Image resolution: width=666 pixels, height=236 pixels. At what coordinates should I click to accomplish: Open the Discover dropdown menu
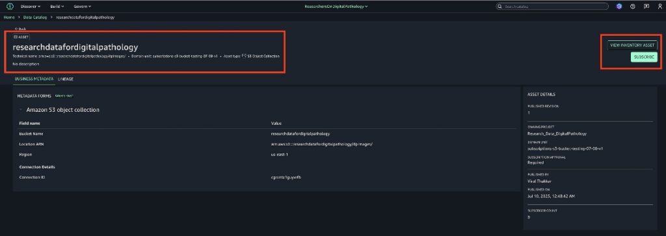[x=31, y=7]
